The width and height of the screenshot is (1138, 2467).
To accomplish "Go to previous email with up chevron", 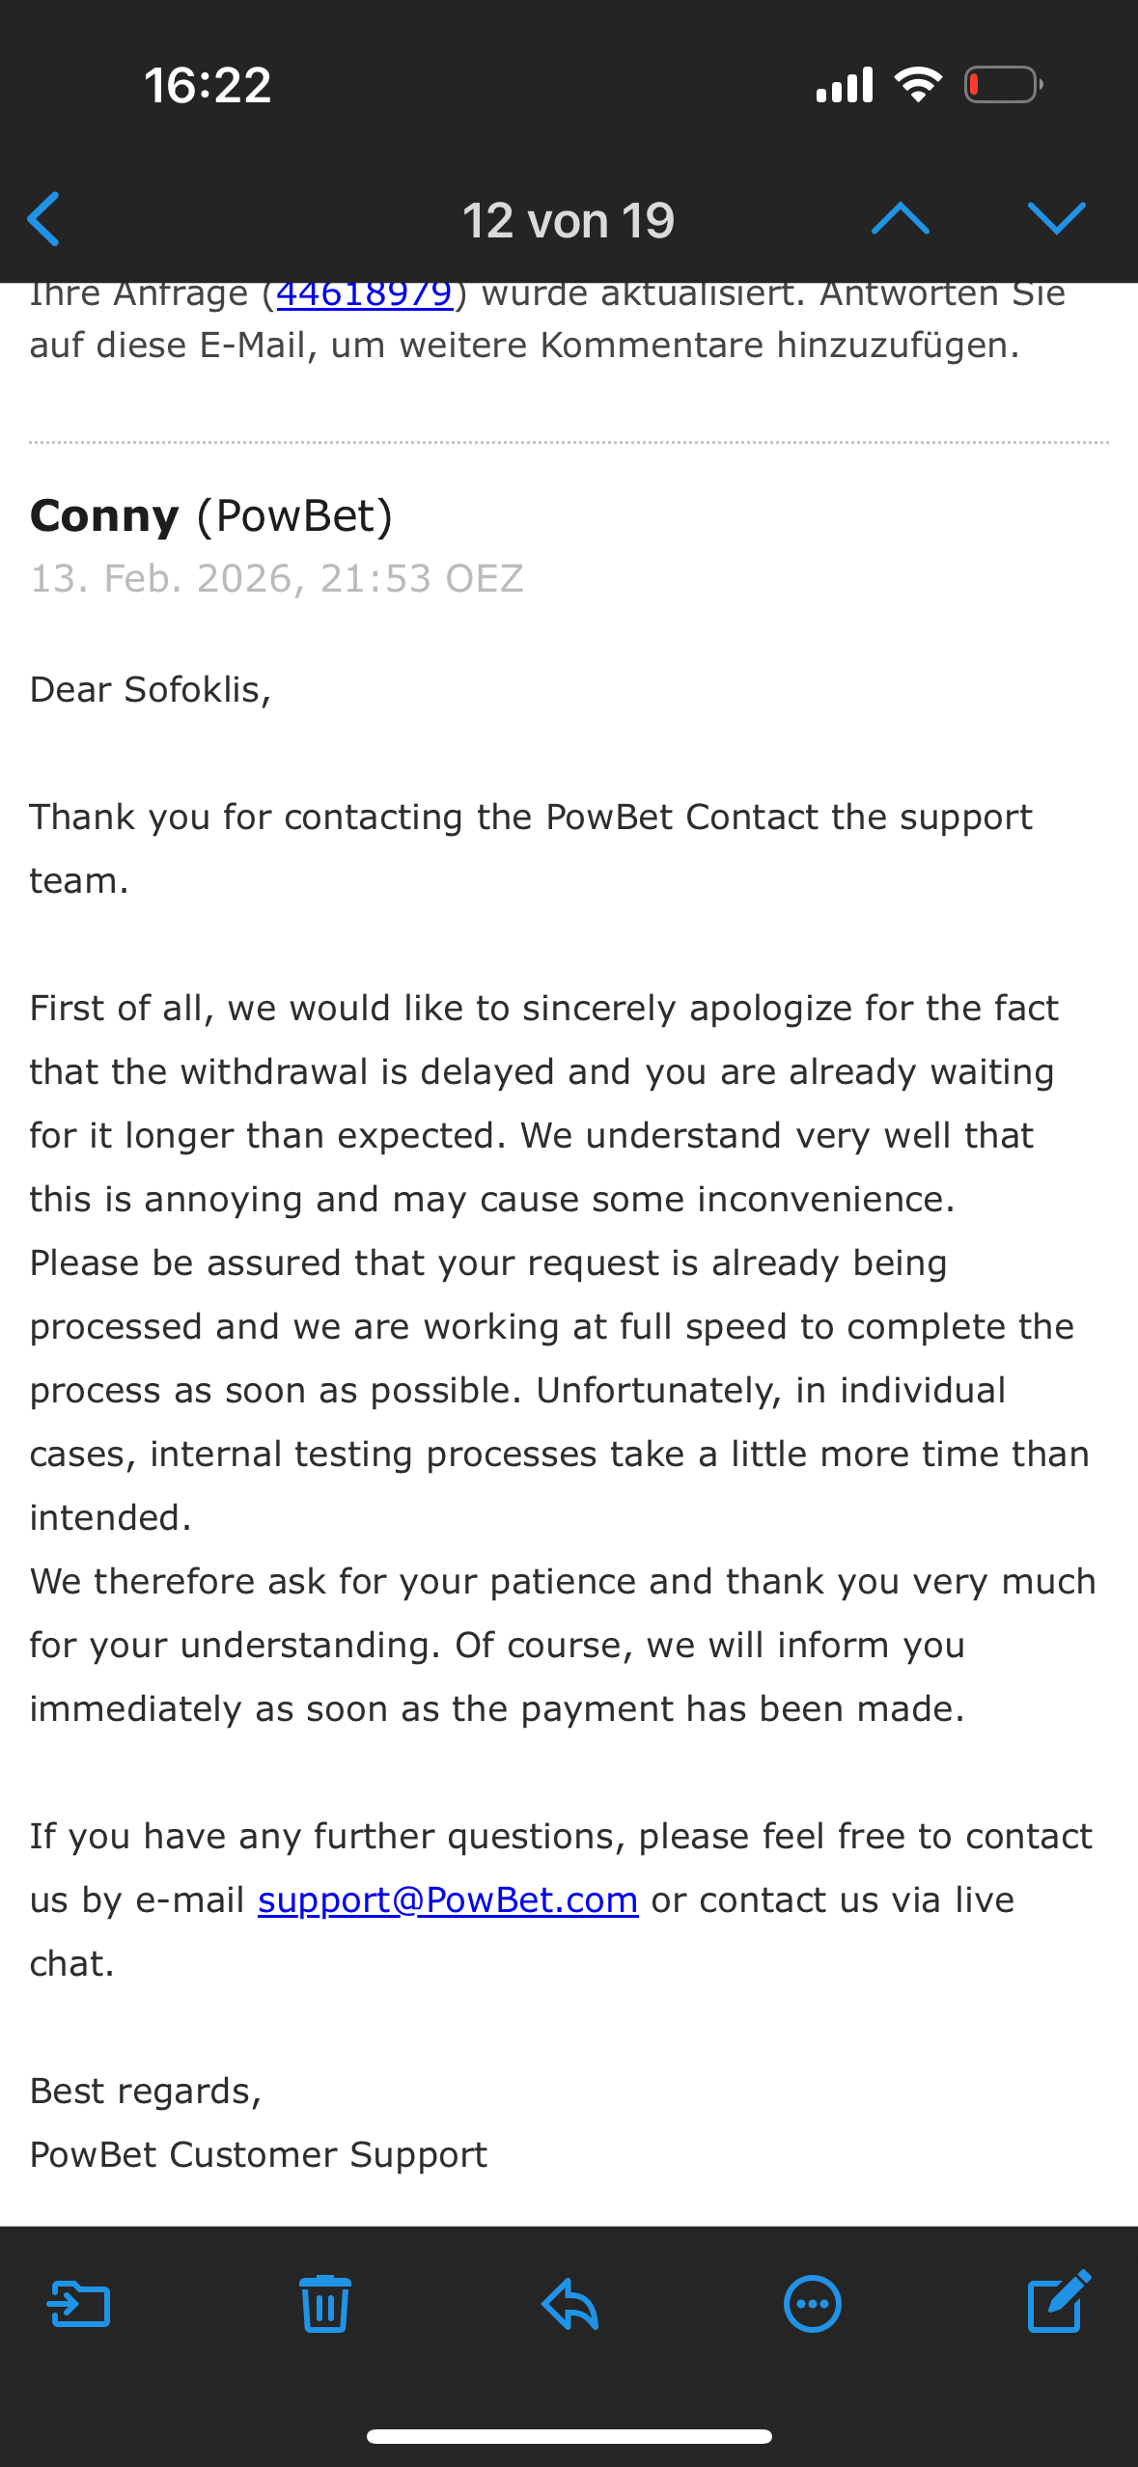I will click(x=900, y=219).
